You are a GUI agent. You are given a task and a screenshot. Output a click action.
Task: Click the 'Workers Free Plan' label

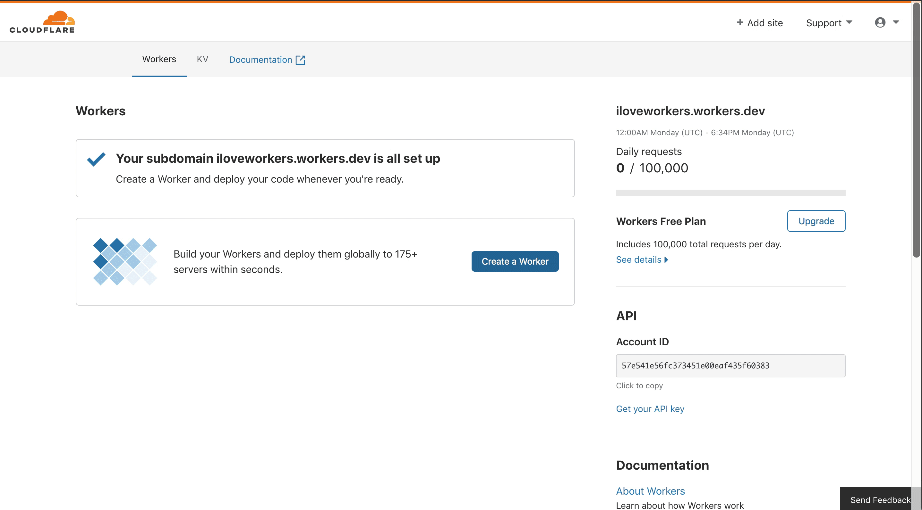coord(661,221)
